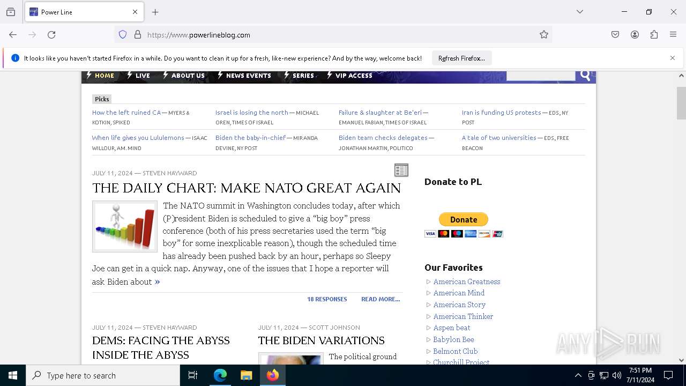Image resolution: width=686 pixels, height=386 pixels.
Task: Click the article layout view icon
Action: click(x=401, y=170)
